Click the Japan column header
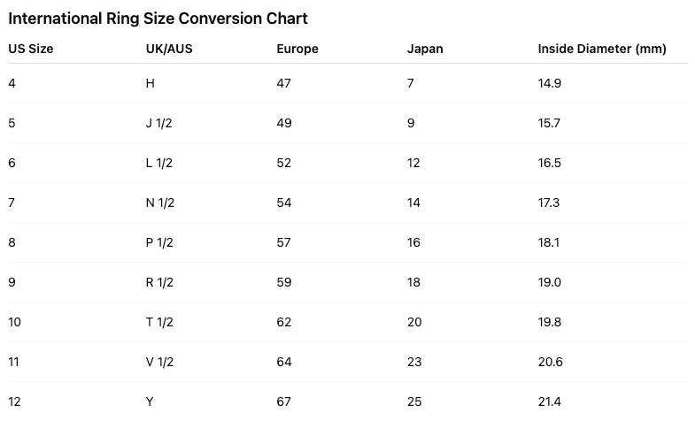 coord(425,49)
